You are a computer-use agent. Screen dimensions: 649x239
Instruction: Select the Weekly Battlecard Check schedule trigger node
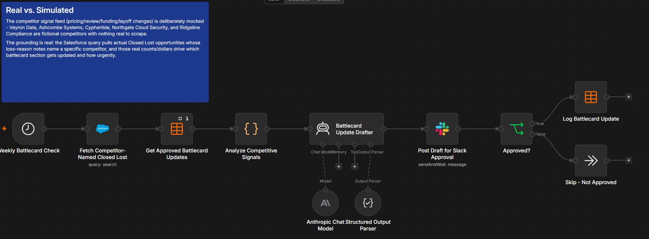pos(28,129)
